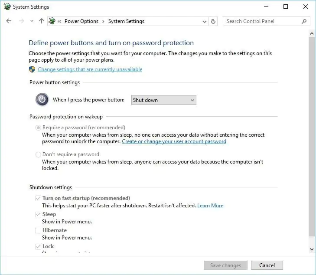Focus the Search Control Panel field
This screenshot has height=275, width=316.
click(x=266, y=21)
